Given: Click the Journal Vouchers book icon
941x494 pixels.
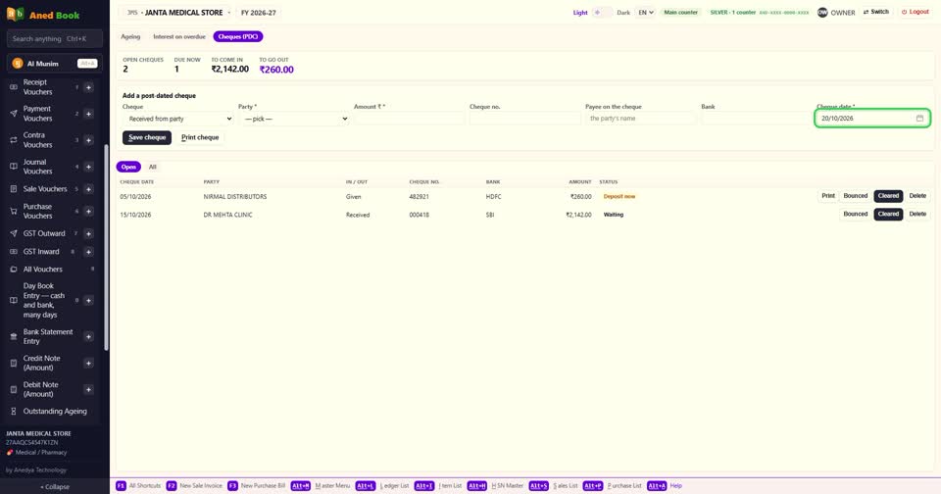Looking at the screenshot, I should [x=13, y=167].
